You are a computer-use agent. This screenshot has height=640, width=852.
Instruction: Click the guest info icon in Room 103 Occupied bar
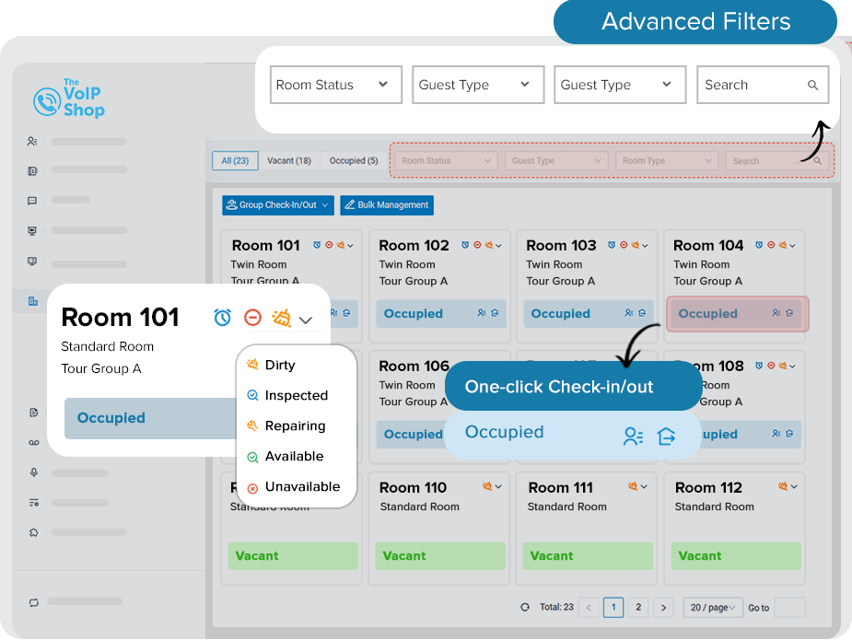click(629, 313)
